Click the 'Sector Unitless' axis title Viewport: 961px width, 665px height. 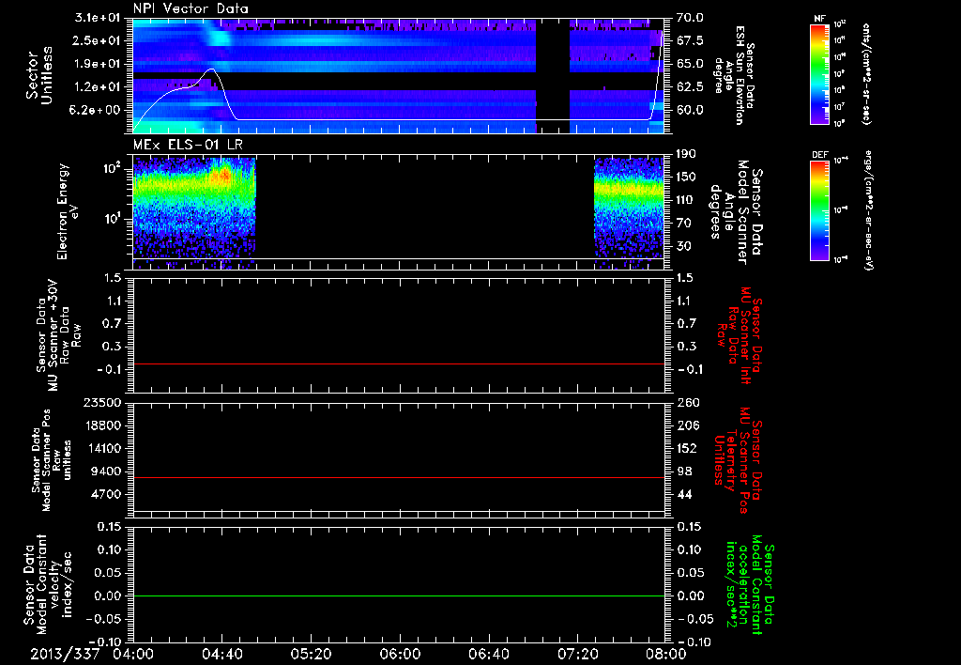[39, 75]
